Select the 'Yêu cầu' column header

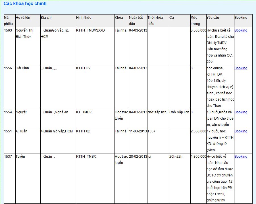(213, 18)
